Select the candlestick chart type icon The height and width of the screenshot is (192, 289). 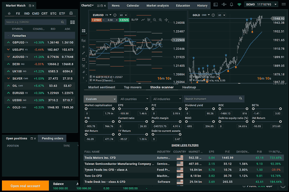click(x=149, y=20)
